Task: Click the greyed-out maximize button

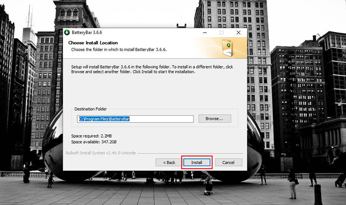Action: (x=221, y=33)
